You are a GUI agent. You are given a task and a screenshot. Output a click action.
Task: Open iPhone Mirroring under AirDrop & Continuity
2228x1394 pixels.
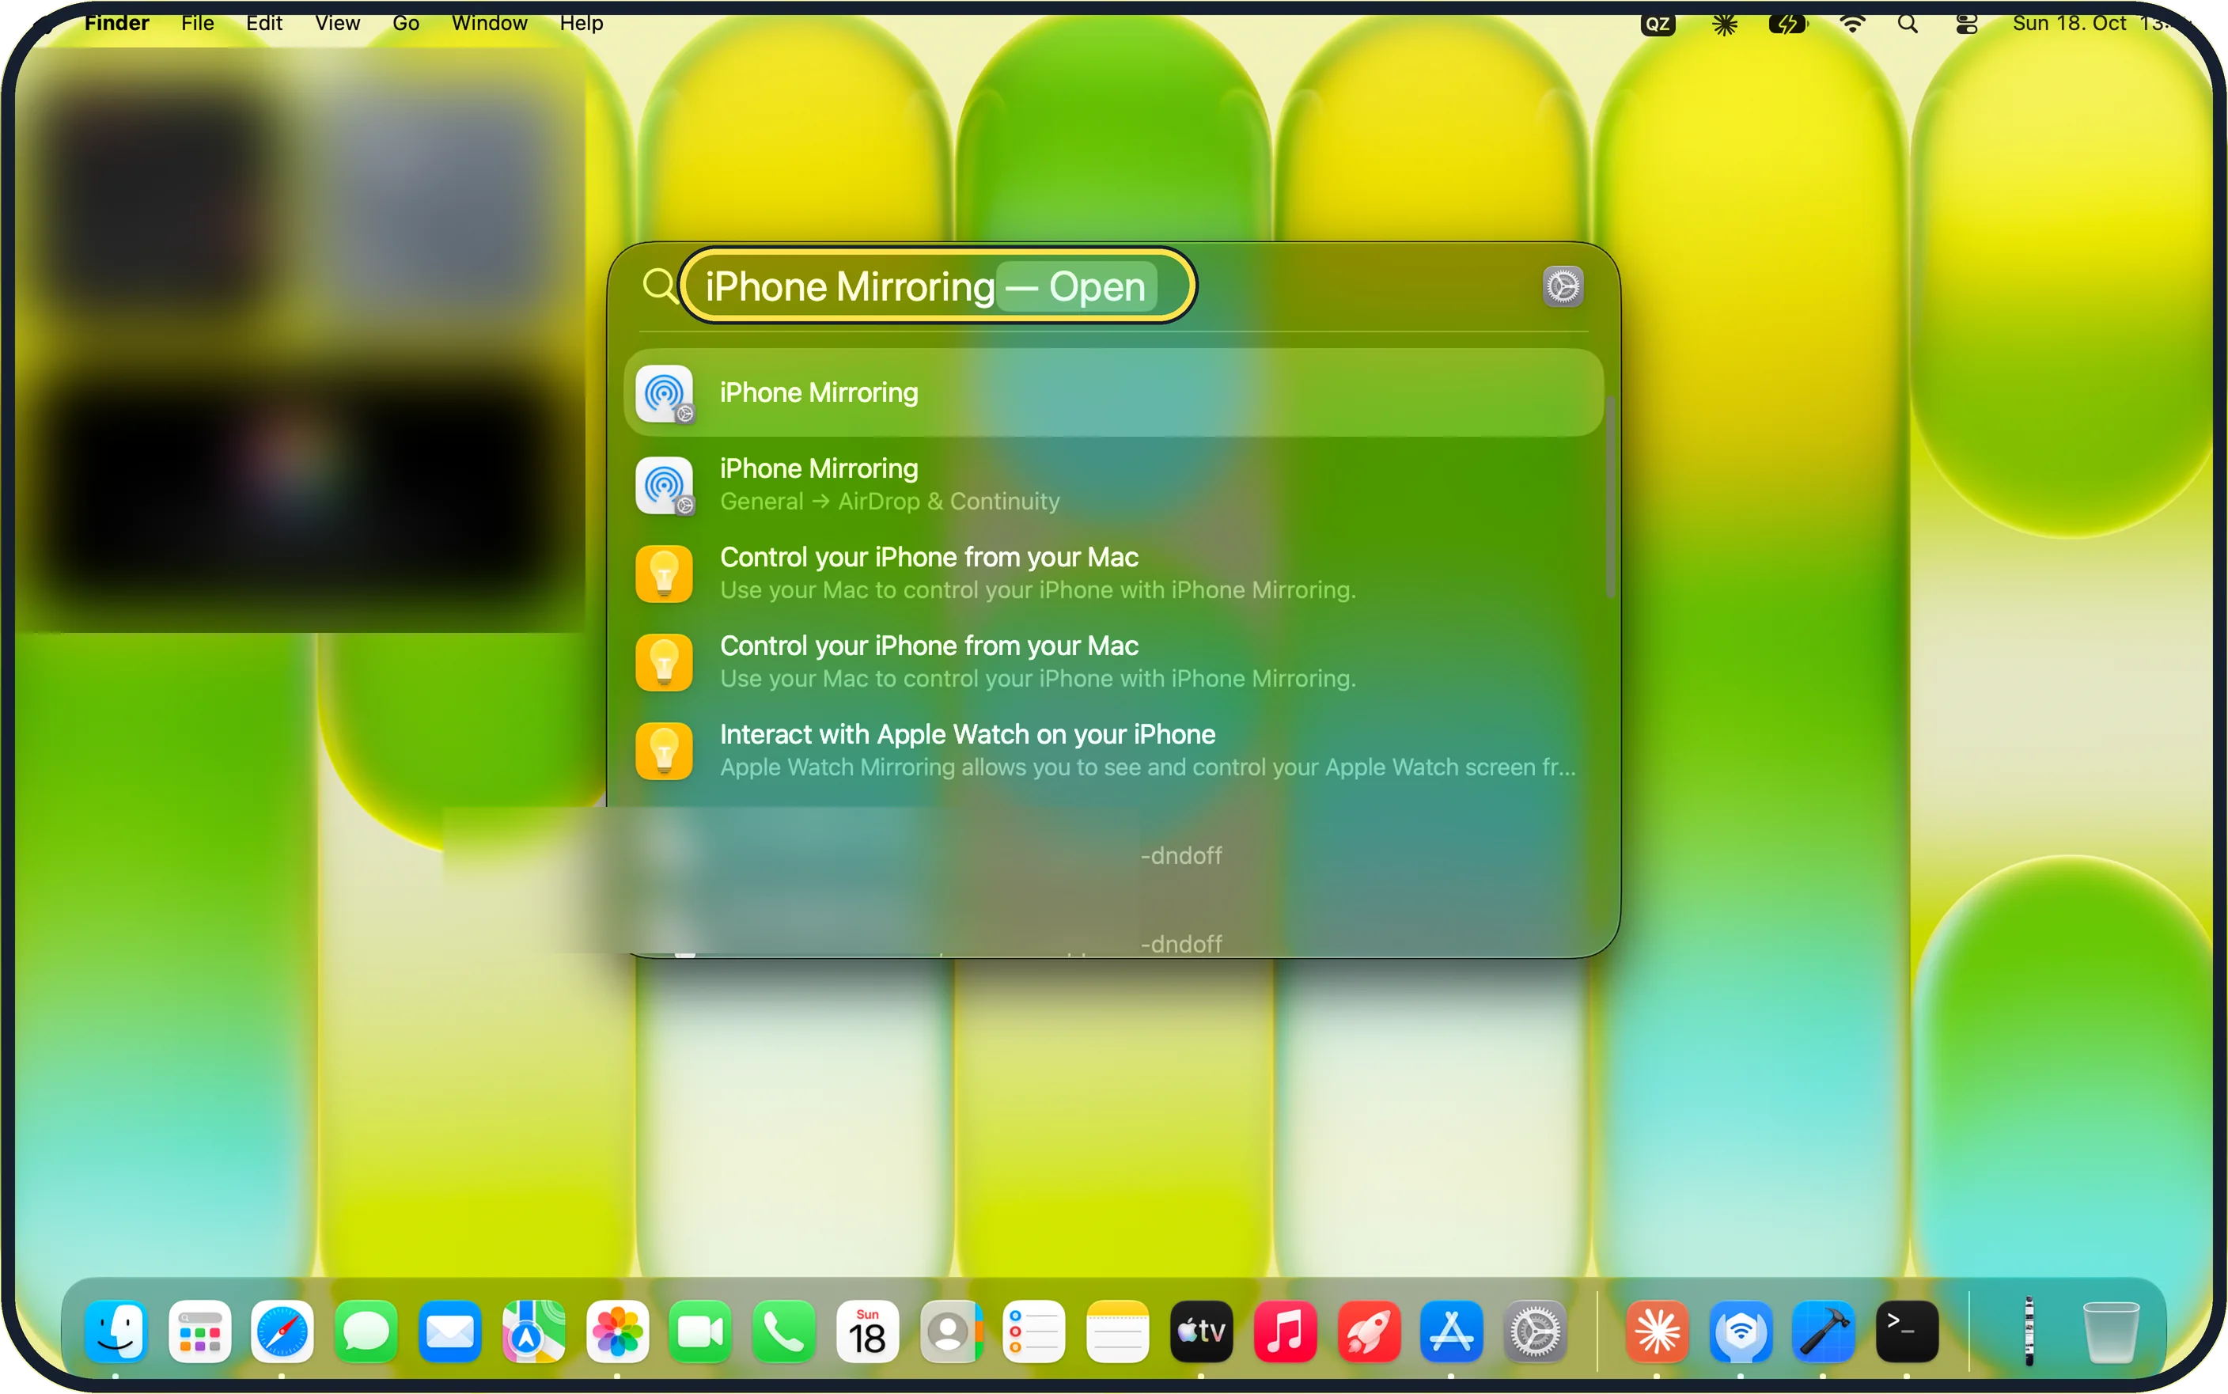[1113, 485]
